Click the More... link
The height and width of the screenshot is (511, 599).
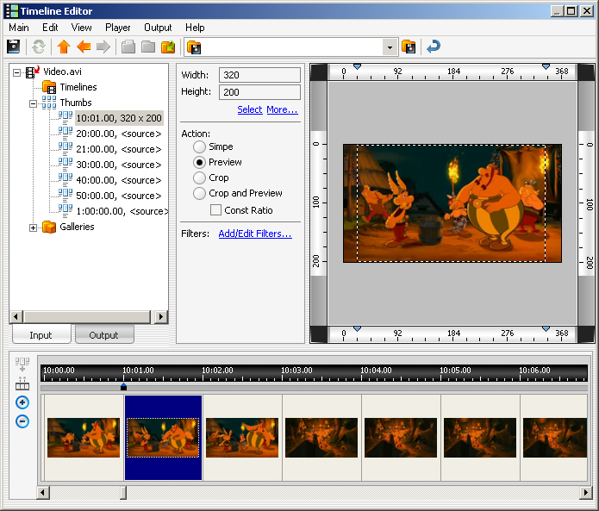point(282,109)
